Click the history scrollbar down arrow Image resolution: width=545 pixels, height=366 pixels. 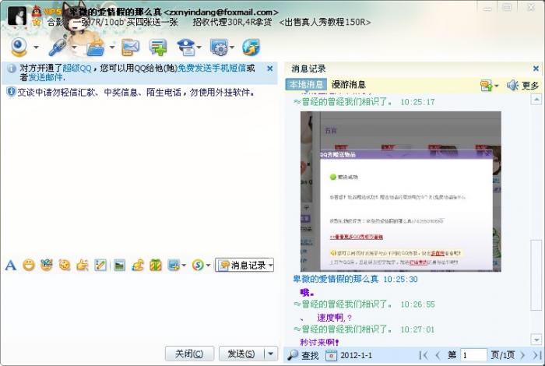click(536, 339)
